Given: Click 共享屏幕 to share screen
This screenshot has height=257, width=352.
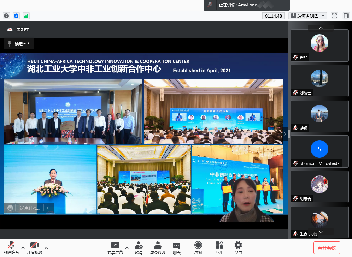Looking at the screenshot, I should pyautogui.click(x=115, y=247).
